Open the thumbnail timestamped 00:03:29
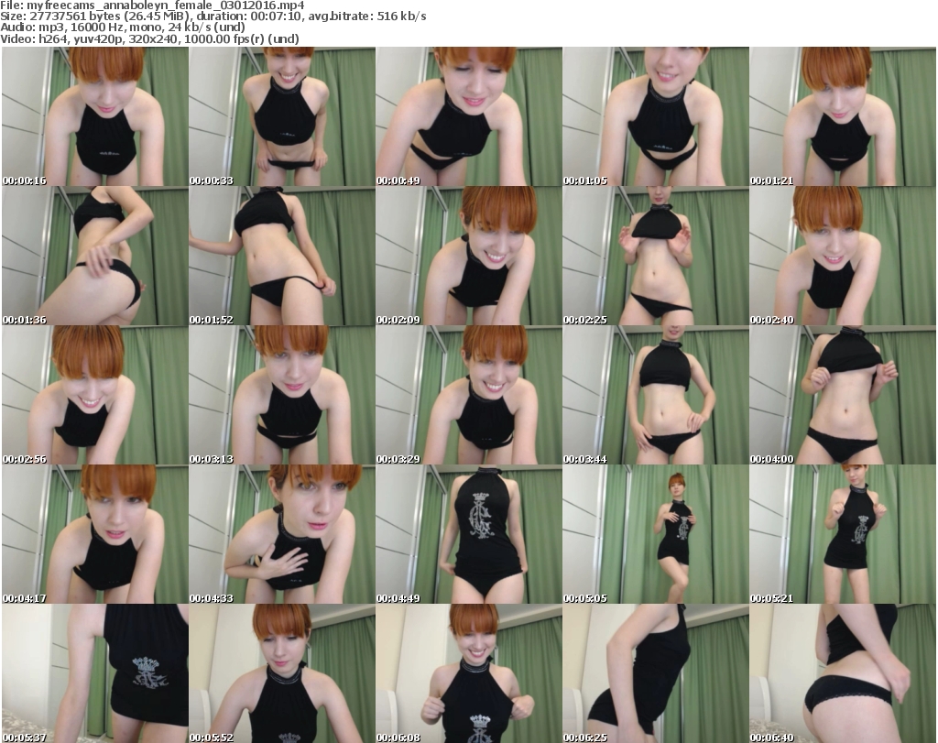This screenshot has height=743, width=938. (x=468, y=396)
